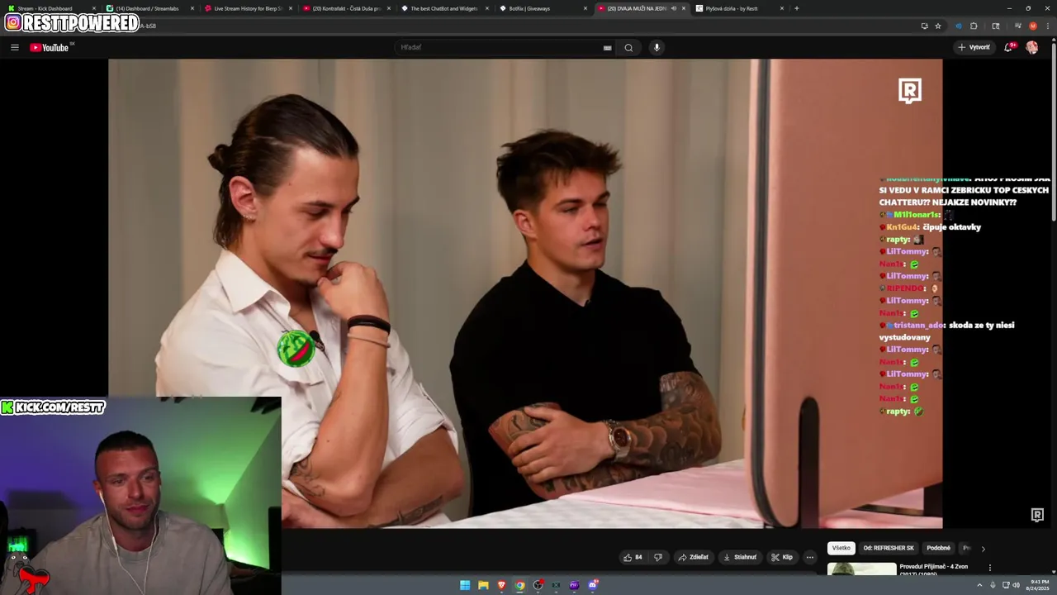The image size is (1057, 595).
Task: Select the Všetko filter chip
Action: (841, 548)
